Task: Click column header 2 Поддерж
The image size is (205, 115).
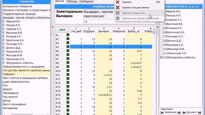Action: 89,30
